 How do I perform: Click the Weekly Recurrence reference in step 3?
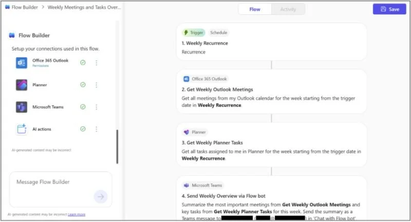coord(203,158)
